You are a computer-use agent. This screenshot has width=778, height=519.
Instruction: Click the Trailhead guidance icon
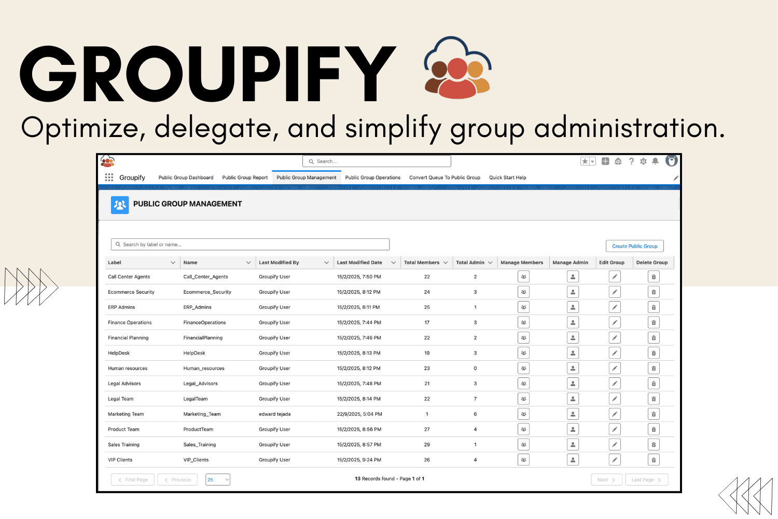[618, 161]
